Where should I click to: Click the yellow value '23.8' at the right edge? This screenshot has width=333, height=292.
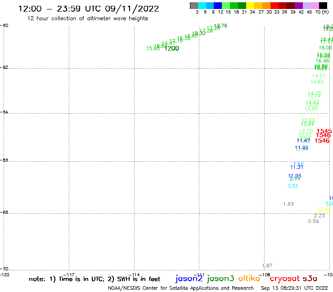coord(324,209)
